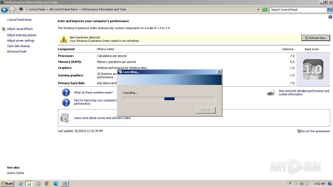Click the volume tray icon
This screenshot has height=187, width=333.
pyautogui.click(x=296, y=184)
